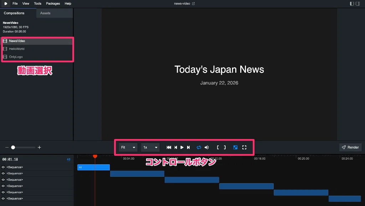Open the 1x playback speed dropdown
365x206 pixels.
pyautogui.click(x=150, y=147)
